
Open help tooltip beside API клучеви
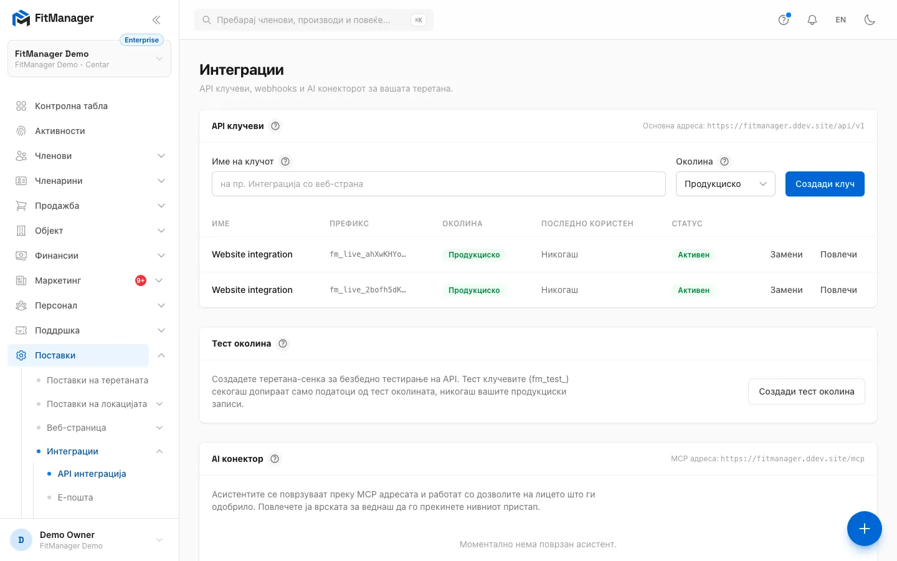pyautogui.click(x=275, y=126)
